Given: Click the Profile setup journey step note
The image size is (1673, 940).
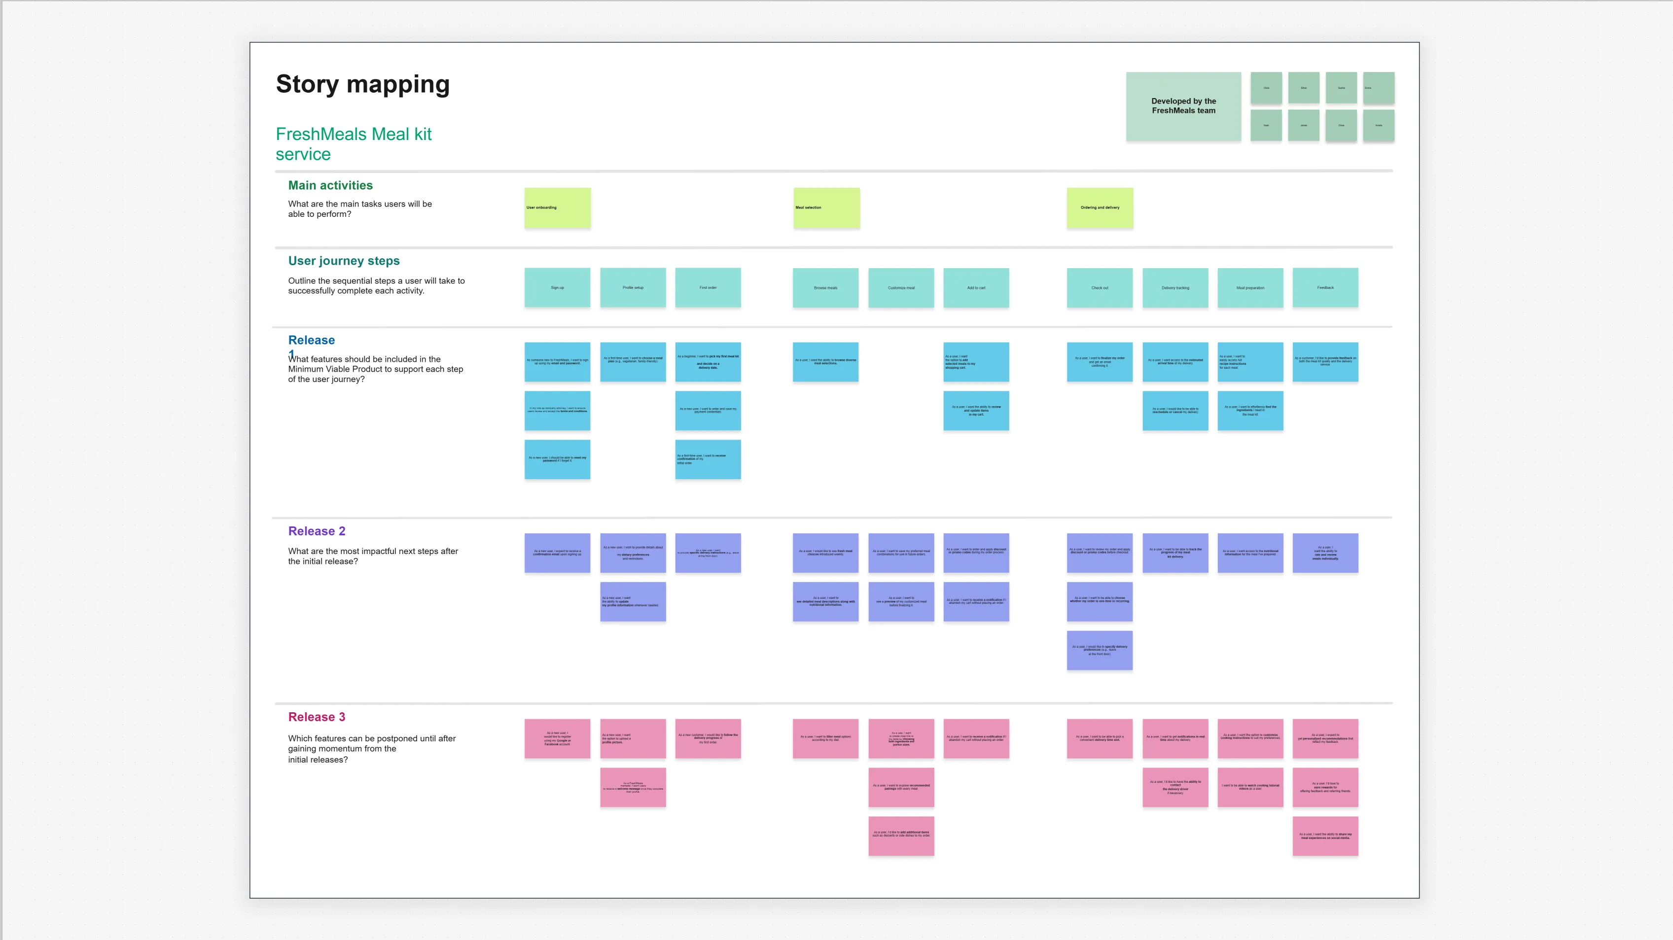Looking at the screenshot, I should point(633,287).
